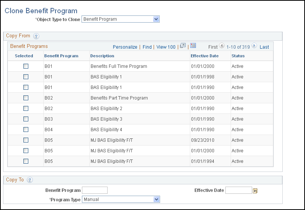The image size is (305, 210).
Task: Tick Benefits Part Time Program checkbox
Action: click(x=26, y=98)
